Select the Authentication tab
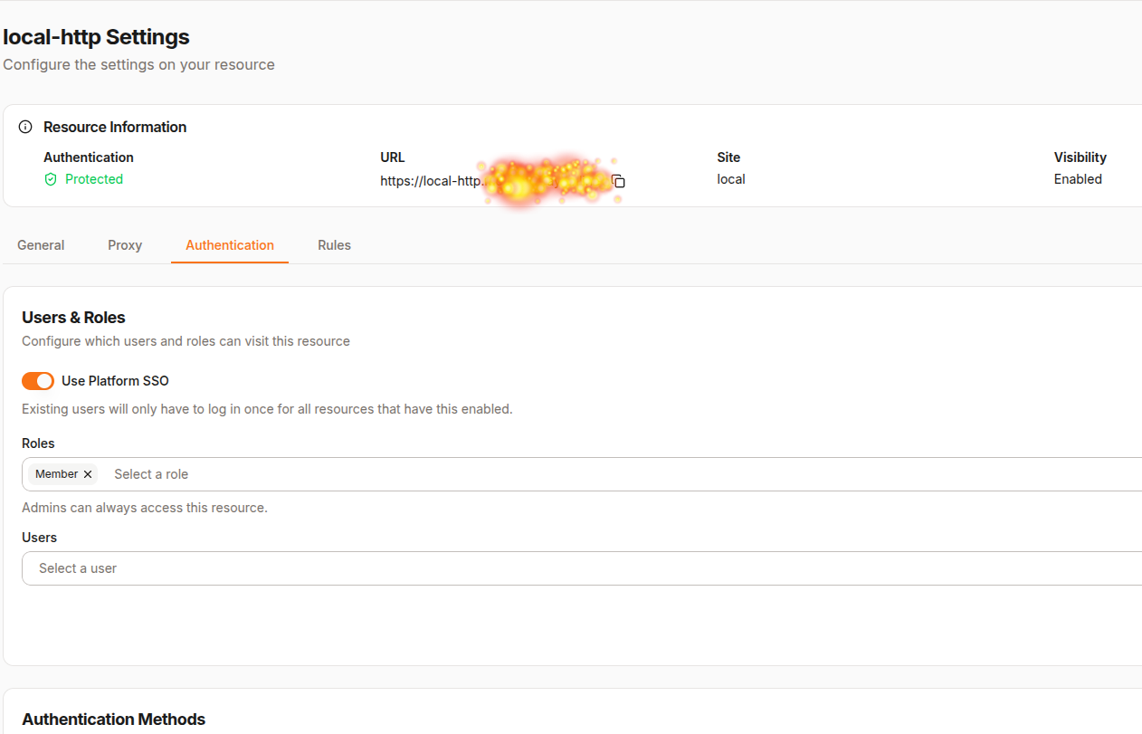Image resolution: width=1142 pixels, height=734 pixels. [x=230, y=245]
